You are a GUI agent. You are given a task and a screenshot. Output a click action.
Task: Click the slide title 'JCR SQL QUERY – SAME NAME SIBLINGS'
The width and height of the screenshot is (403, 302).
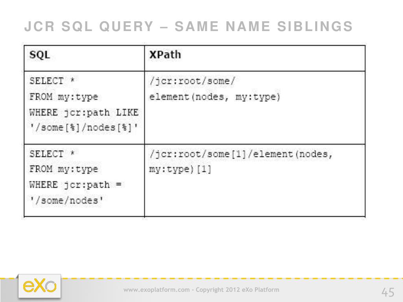pyautogui.click(x=189, y=26)
